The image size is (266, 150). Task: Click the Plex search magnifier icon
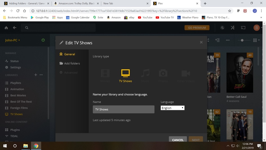[x=27, y=27]
